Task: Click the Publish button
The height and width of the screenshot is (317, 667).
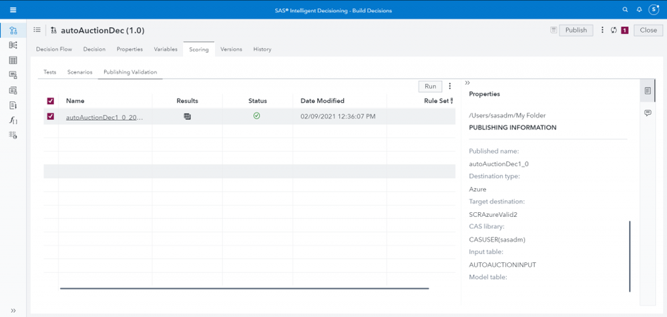Action: tap(576, 30)
